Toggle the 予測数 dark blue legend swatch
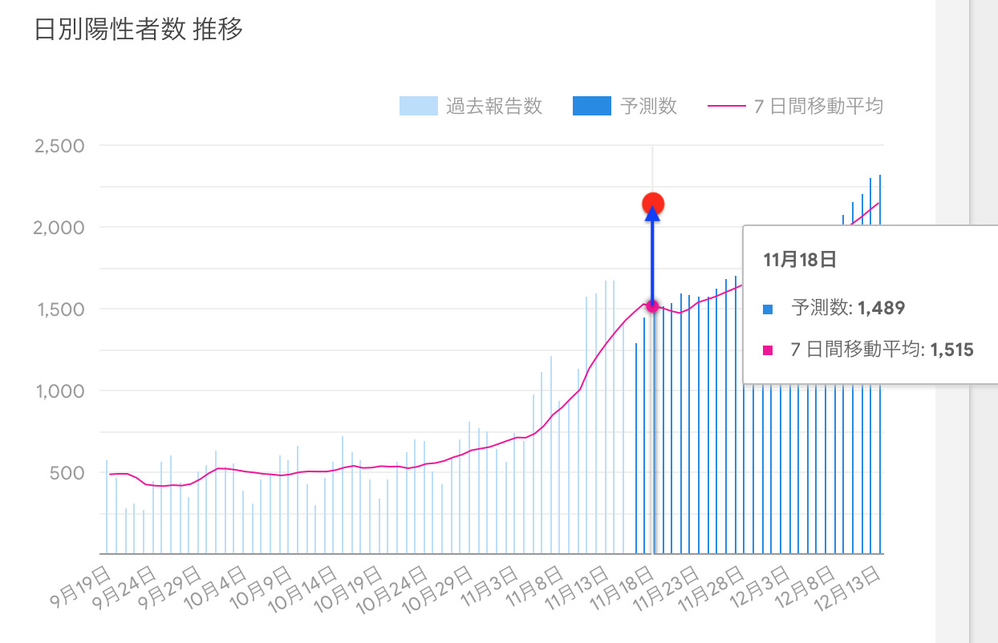 592,106
